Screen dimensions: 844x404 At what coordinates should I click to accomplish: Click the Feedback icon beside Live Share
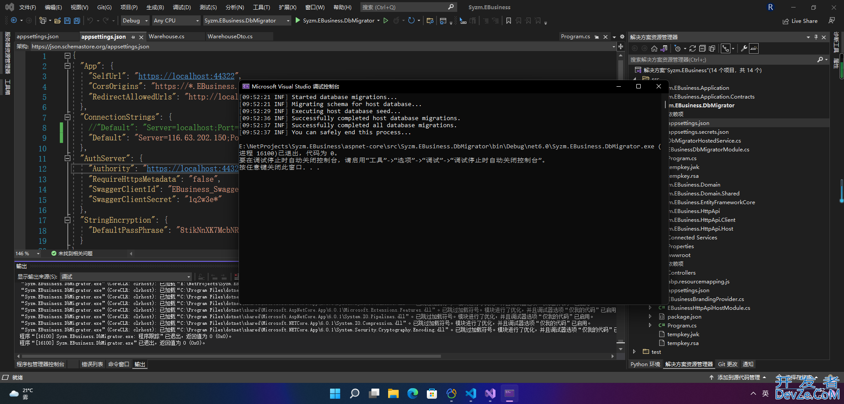[x=832, y=21]
